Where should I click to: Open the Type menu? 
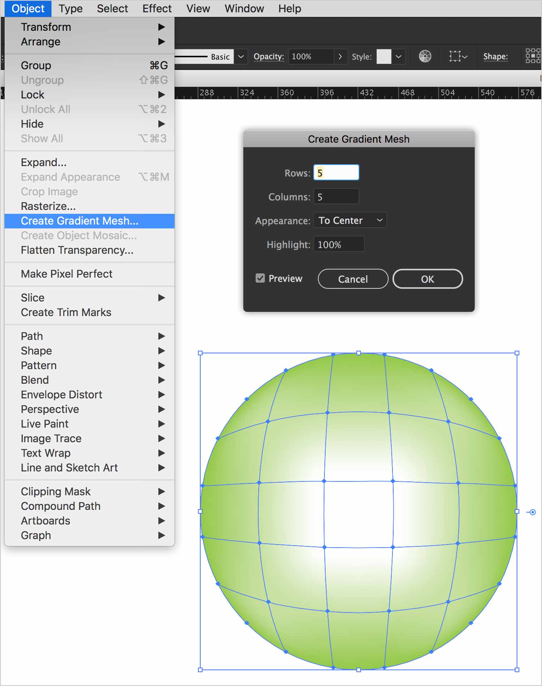71,8
